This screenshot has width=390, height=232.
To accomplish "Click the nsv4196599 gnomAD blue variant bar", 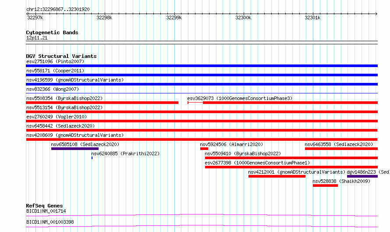I will coord(202,84).
